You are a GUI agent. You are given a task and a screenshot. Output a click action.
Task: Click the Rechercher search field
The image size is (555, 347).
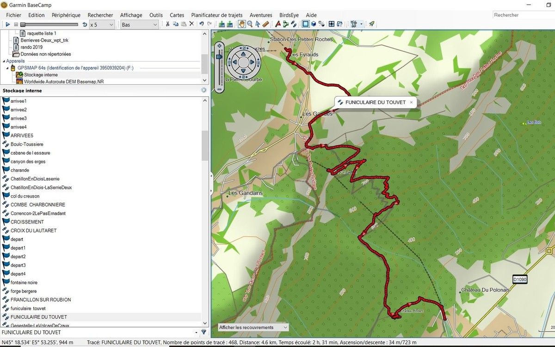(523, 15)
